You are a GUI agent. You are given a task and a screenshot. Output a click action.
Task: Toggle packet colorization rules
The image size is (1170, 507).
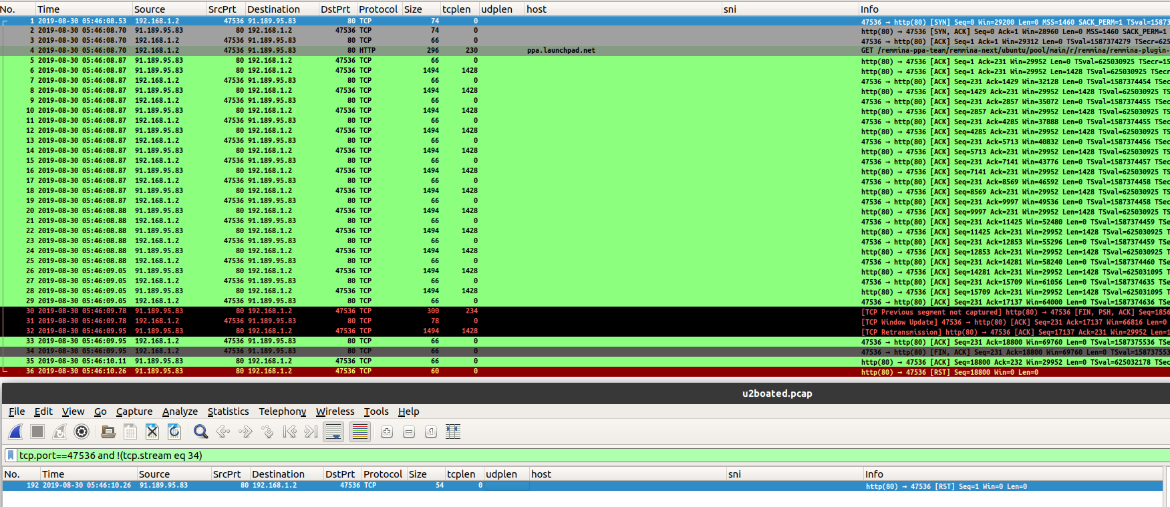[x=360, y=432]
